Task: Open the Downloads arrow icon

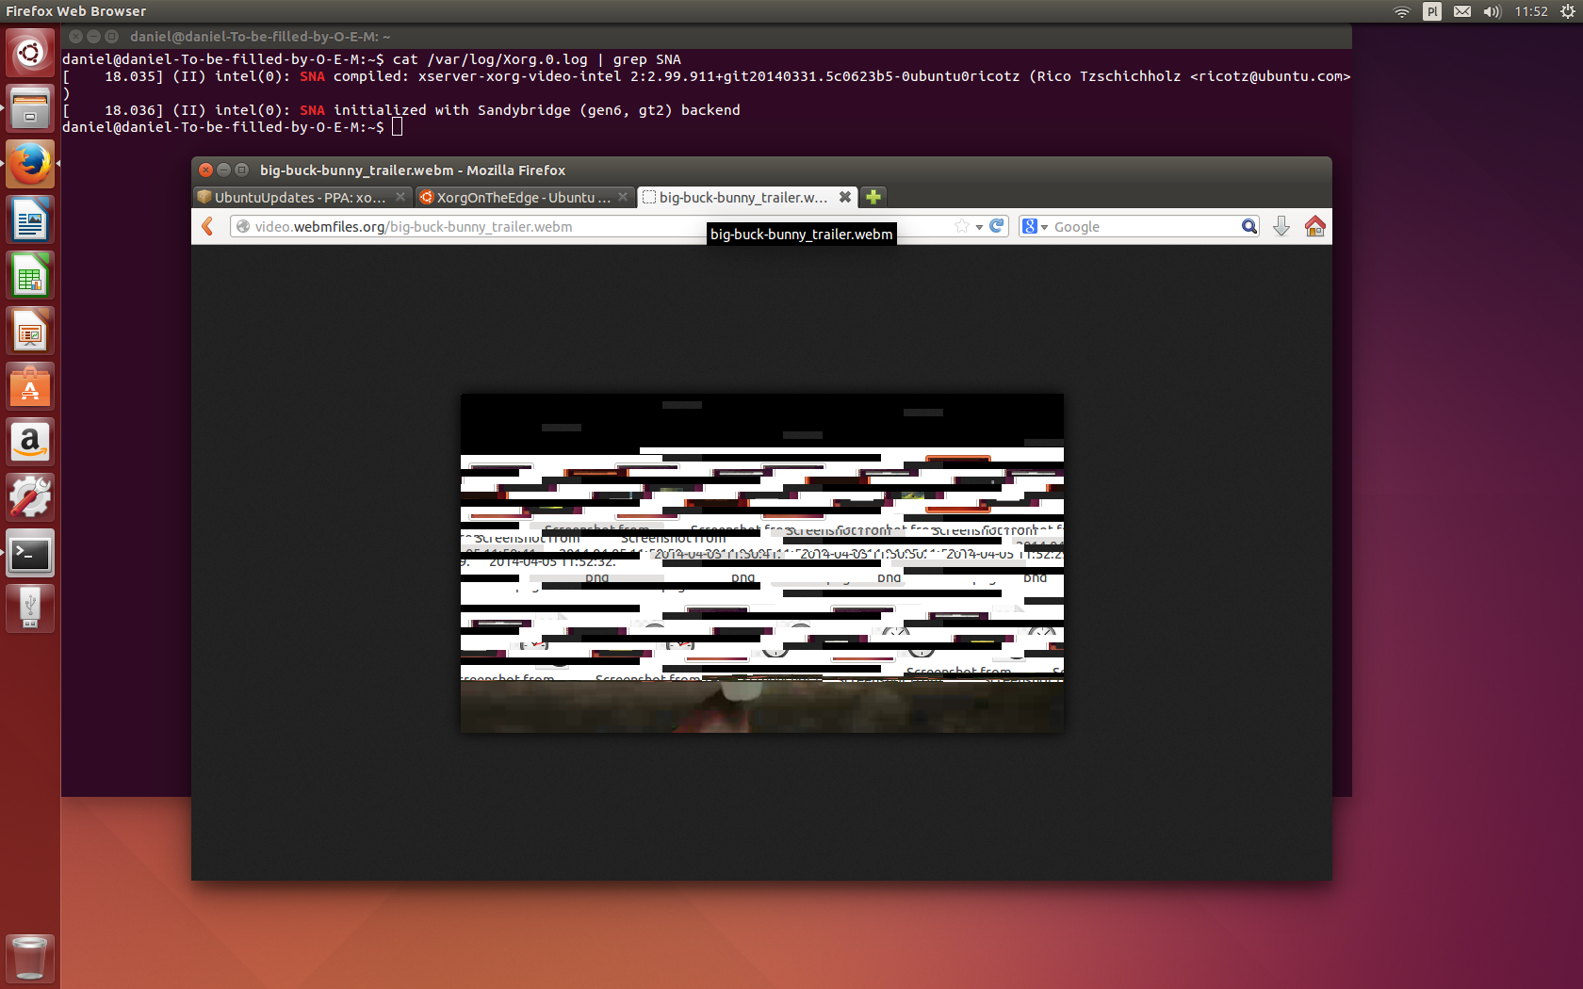Action: tap(1281, 226)
